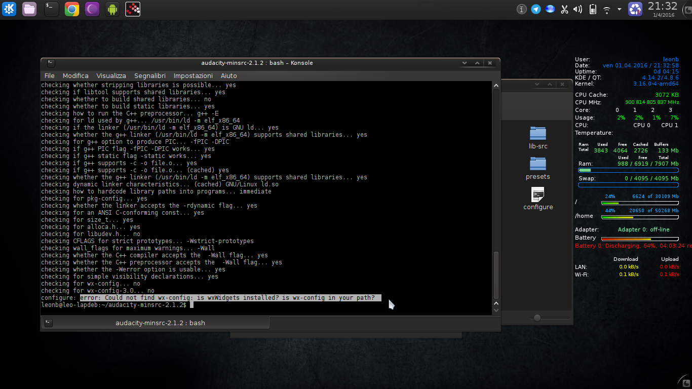Image resolution: width=692 pixels, height=389 pixels.
Task: Open the Wi-Fi network tray icon
Action: pyautogui.click(x=607, y=10)
